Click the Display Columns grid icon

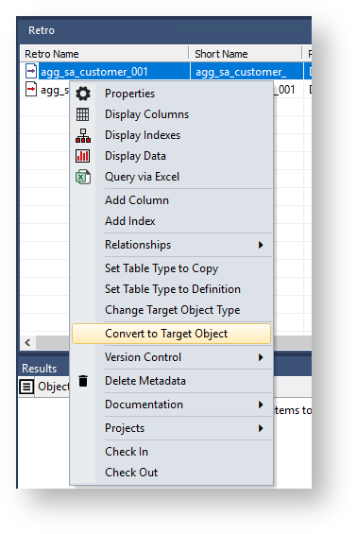tap(83, 114)
